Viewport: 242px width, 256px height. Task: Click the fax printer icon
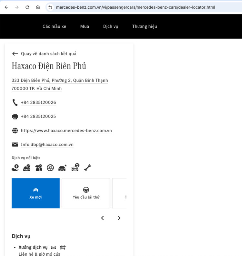click(x=15, y=117)
